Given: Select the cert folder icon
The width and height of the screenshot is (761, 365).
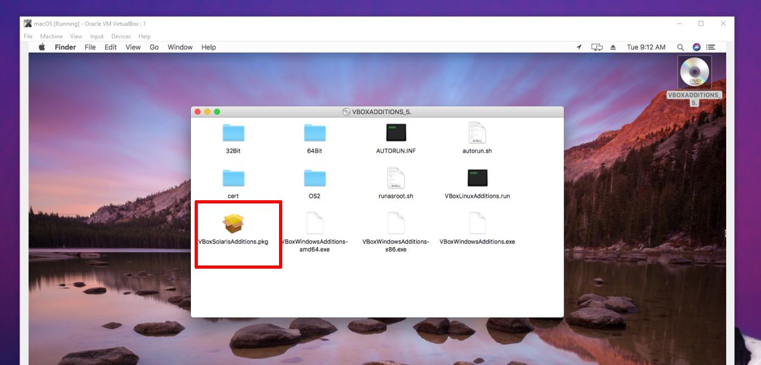Looking at the screenshot, I should pos(233,178).
